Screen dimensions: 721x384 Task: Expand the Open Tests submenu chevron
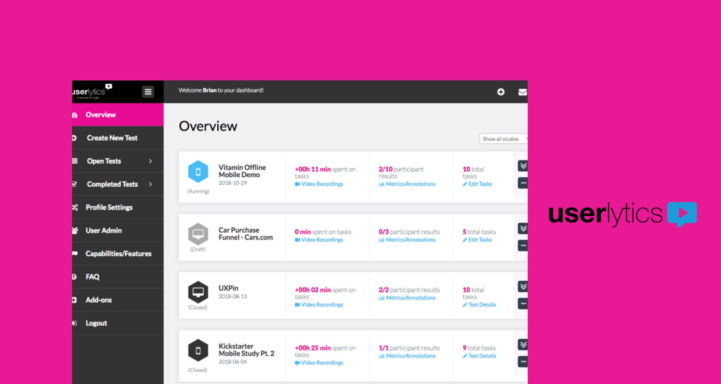click(x=151, y=161)
